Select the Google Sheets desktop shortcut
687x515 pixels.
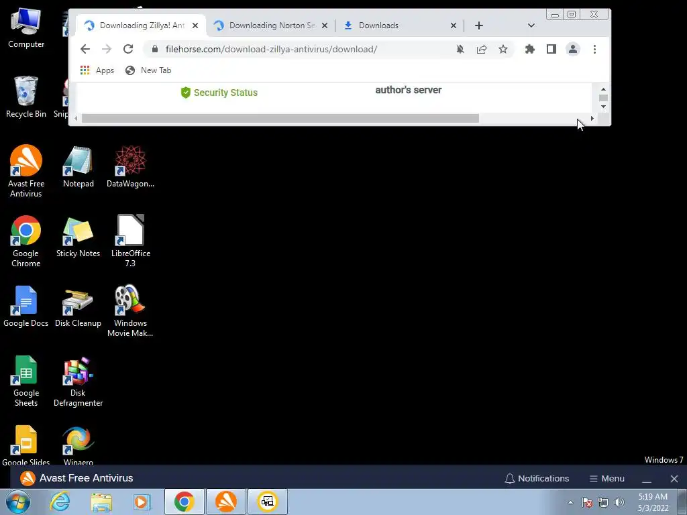click(26, 381)
